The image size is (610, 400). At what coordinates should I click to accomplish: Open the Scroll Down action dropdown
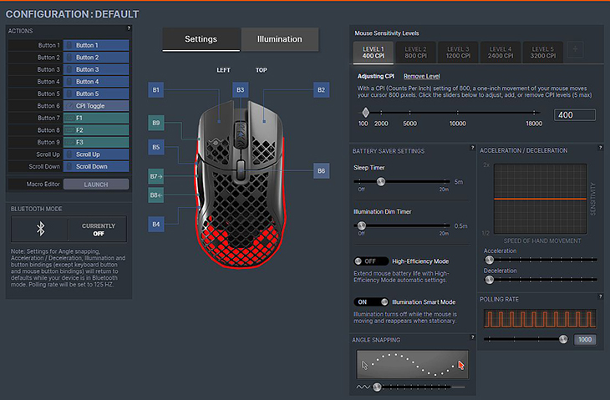[96, 166]
